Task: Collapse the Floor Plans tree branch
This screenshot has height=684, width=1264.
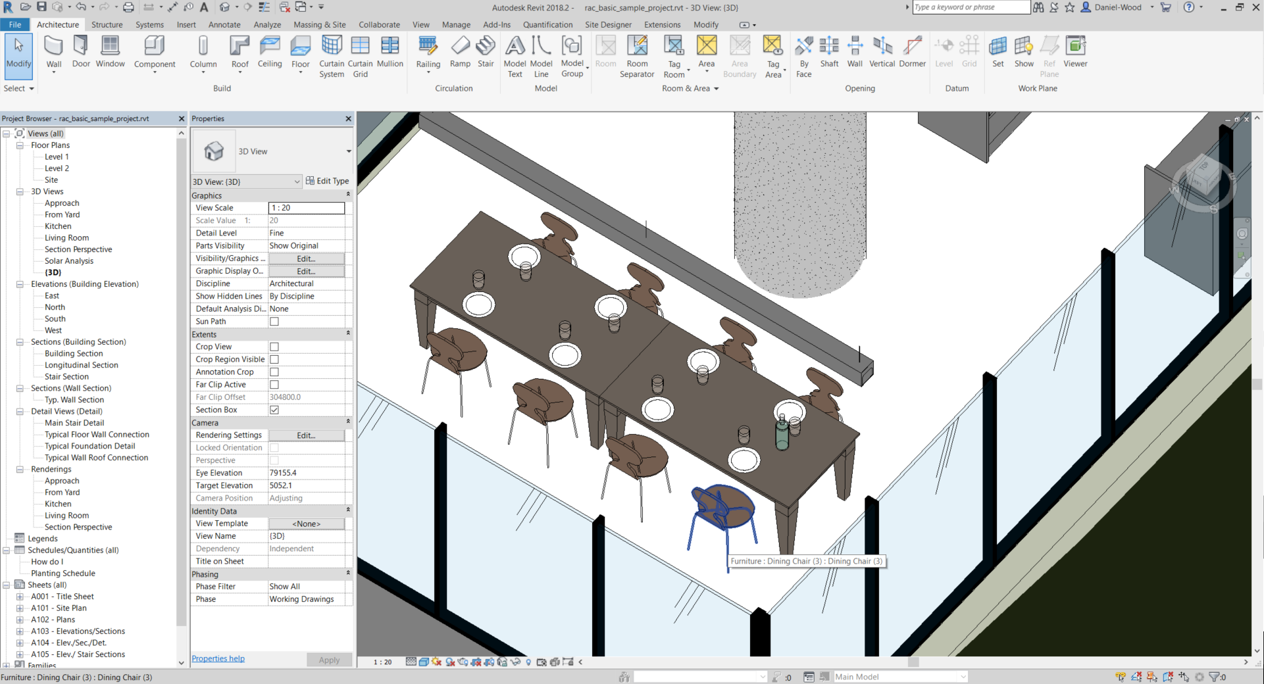Action: 19,145
